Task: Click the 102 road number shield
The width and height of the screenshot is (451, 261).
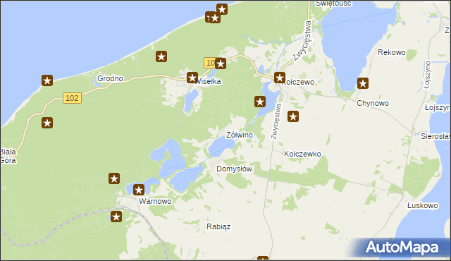Action: 72,98
